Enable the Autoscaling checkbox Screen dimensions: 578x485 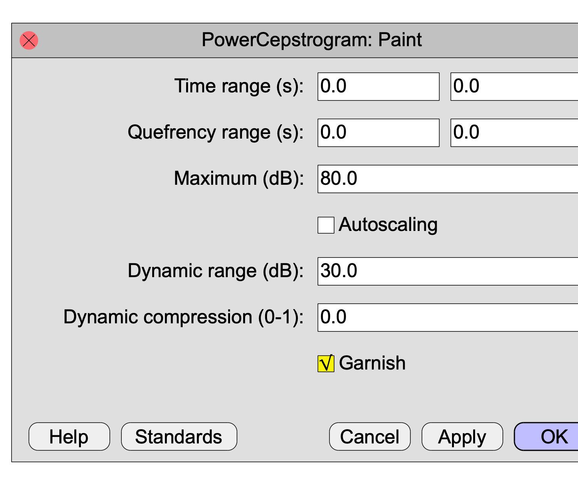click(x=326, y=225)
